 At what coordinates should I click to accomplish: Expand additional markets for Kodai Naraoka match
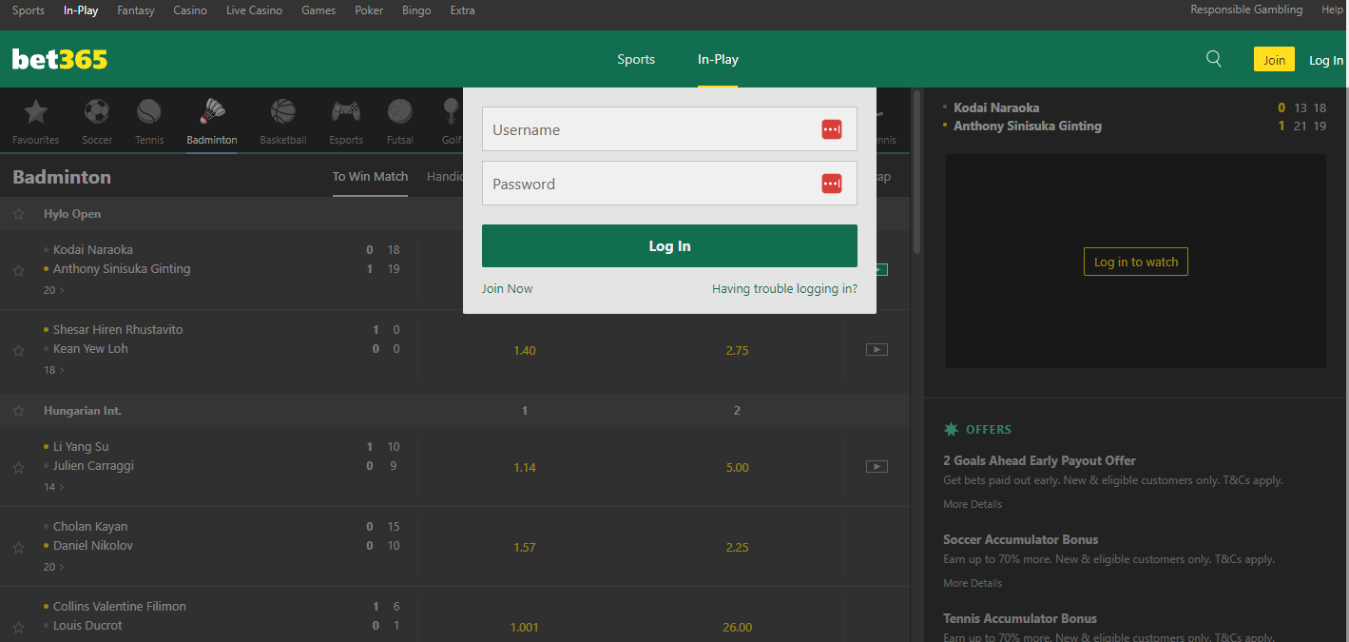[x=54, y=289]
